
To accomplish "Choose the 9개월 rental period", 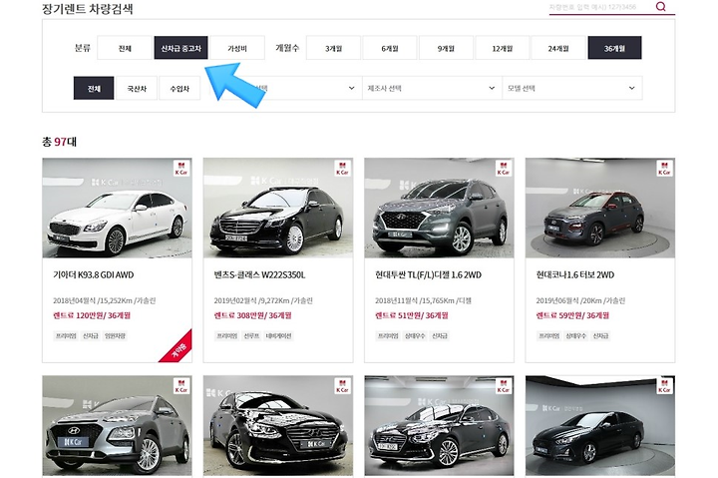I will pyautogui.click(x=446, y=48).
